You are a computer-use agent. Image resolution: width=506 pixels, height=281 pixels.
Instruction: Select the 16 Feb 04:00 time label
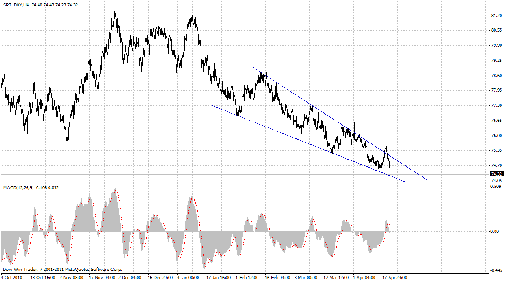(x=278, y=277)
